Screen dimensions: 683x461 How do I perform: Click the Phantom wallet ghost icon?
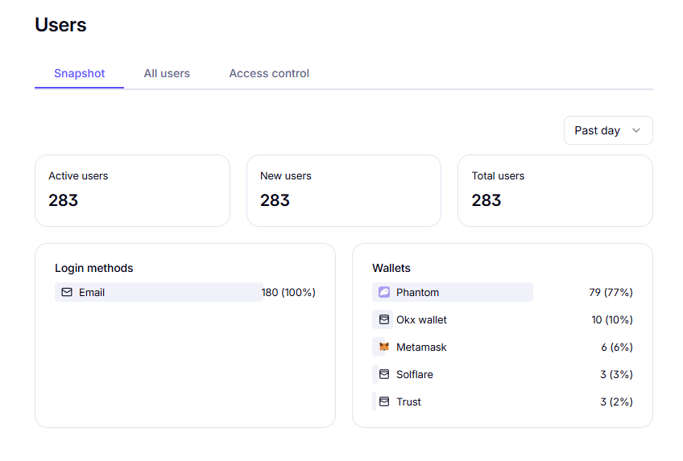coord(384,292)
